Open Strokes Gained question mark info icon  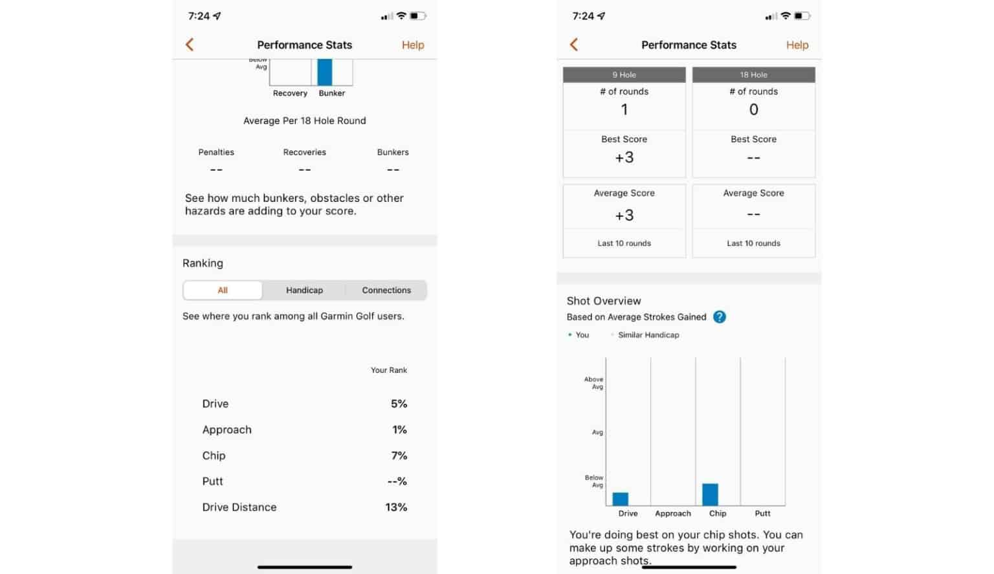tap(719, 317)
